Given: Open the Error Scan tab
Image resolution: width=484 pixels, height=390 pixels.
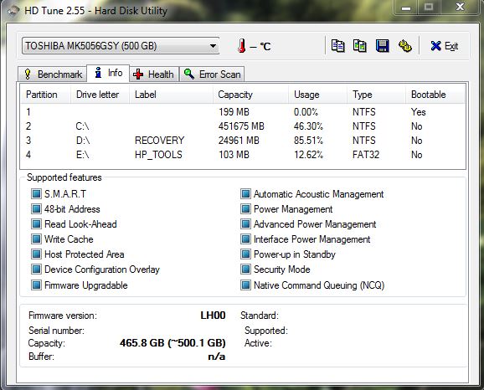Looking at the screenshot, I should coord(212,74).
